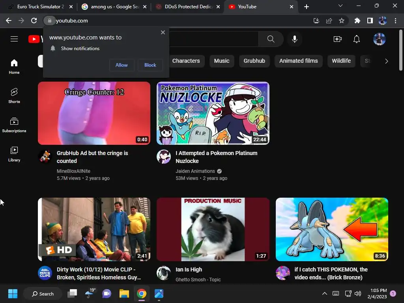Open a new browser tab
The width and height of the screenshot is (404, 303).
point(306,7)
